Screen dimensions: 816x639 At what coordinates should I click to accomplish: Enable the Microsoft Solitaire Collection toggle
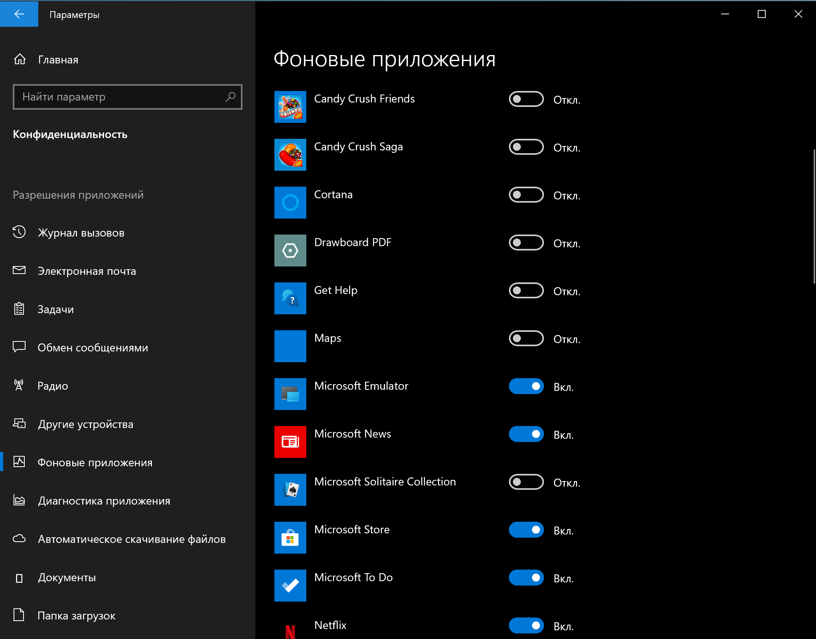click(x=526, y=482)
